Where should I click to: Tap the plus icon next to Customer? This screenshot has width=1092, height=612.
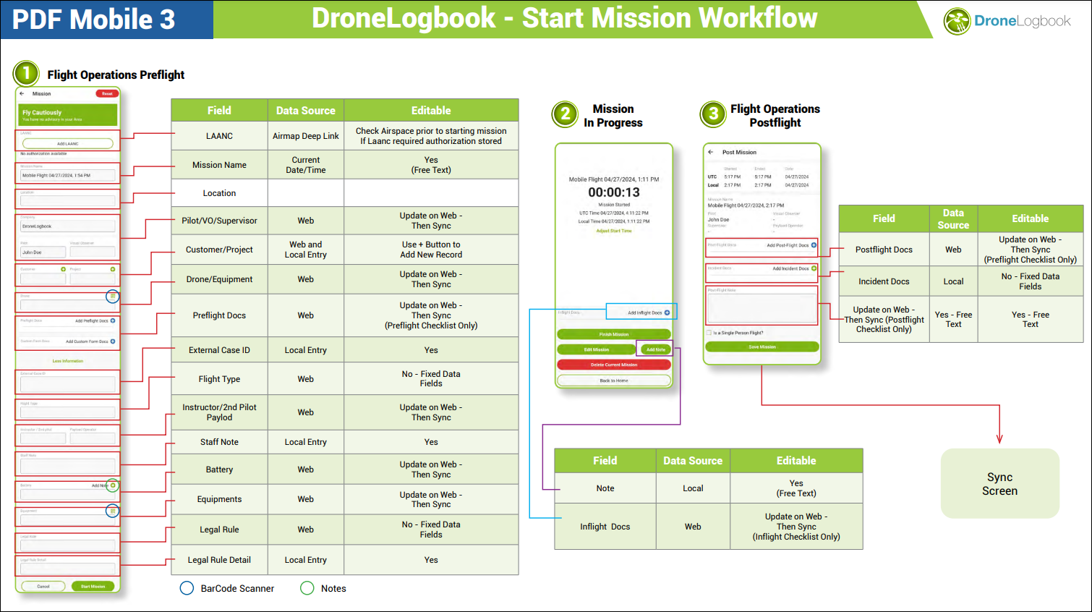(x=63, y=269)
